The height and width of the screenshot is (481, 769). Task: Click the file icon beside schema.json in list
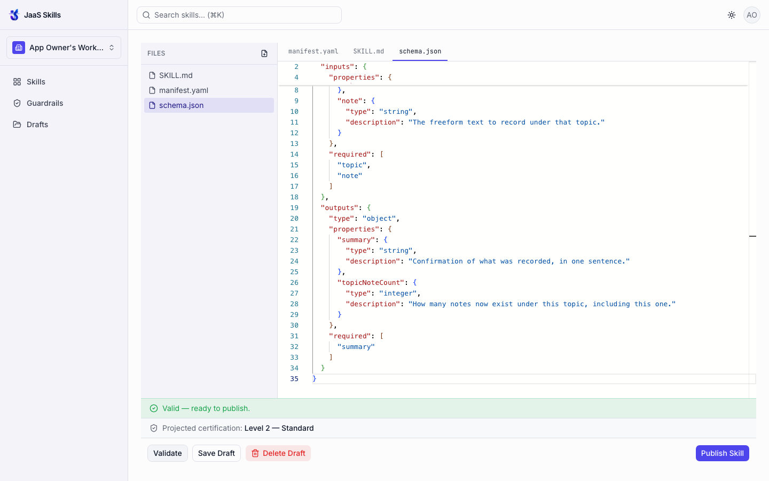pyautogui.click(x=152, y=105)
